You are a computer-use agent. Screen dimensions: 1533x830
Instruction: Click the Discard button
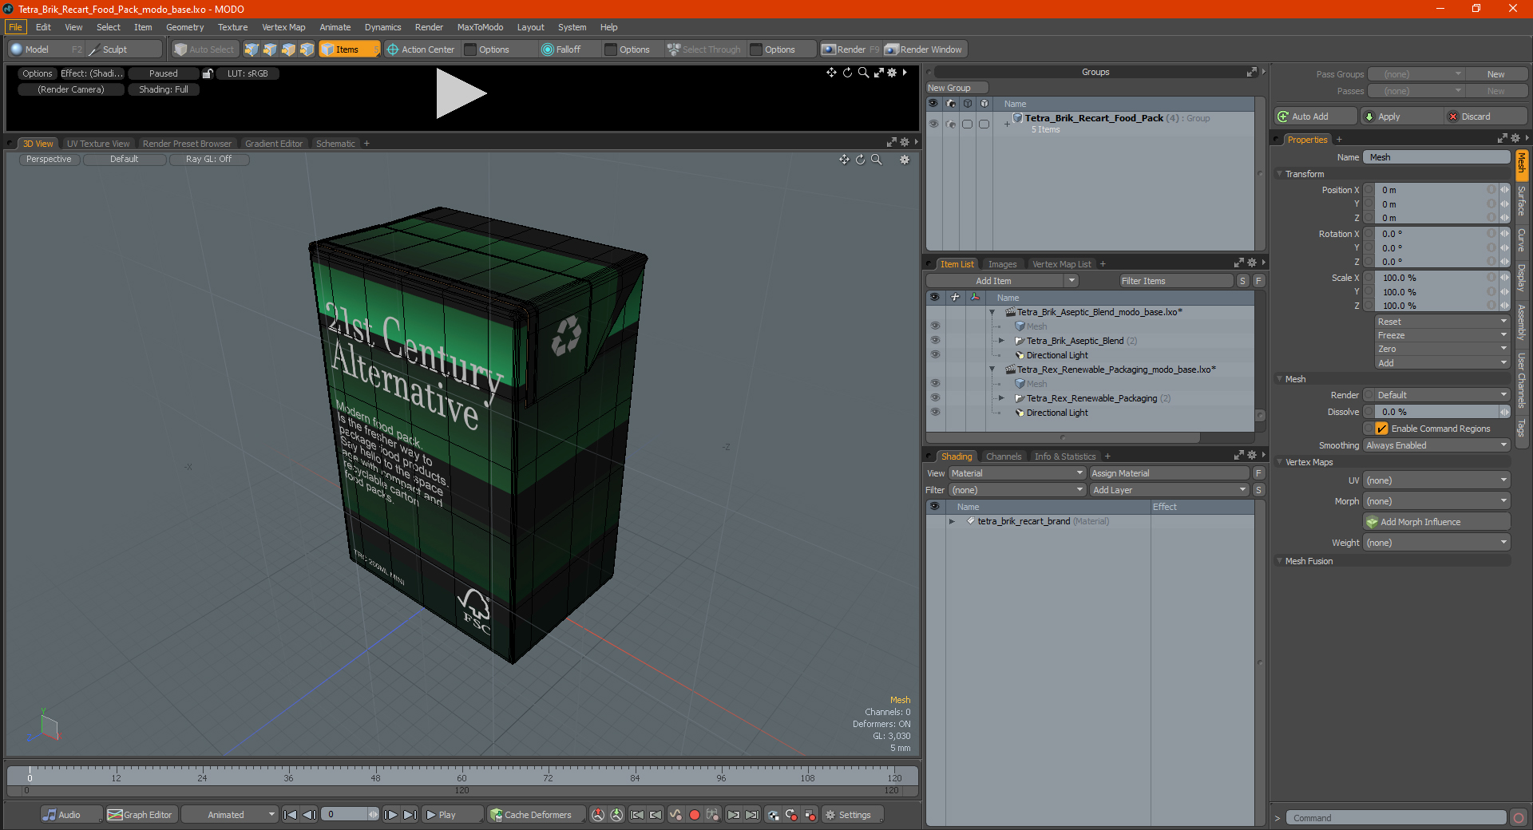coord(1487,117)
